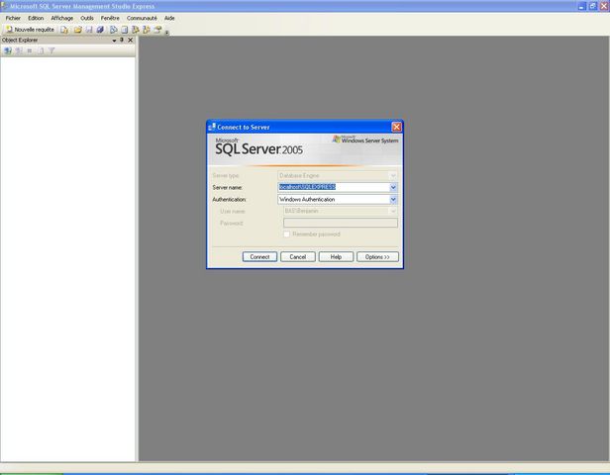
Task: Expand the Server name dropdown
Action: [393, 187]
